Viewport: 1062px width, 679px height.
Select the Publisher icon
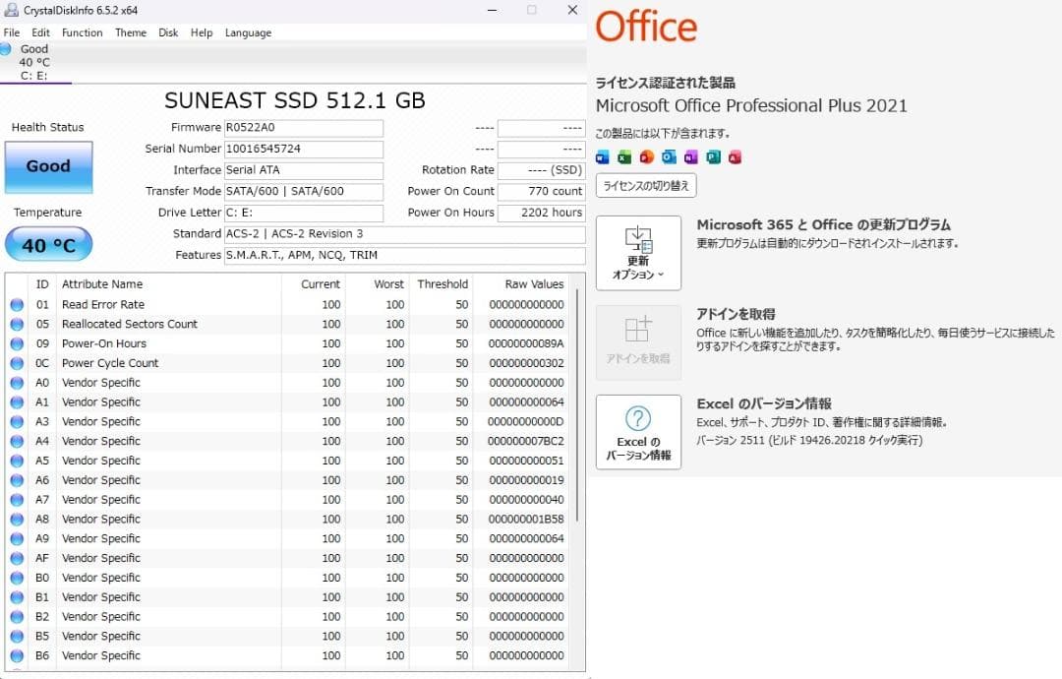[x=714, y=156]
